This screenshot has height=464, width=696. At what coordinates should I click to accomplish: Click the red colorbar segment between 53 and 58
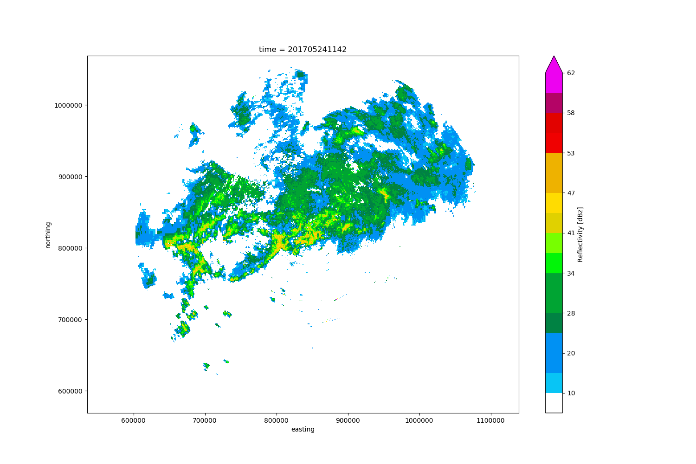[554, 133]
